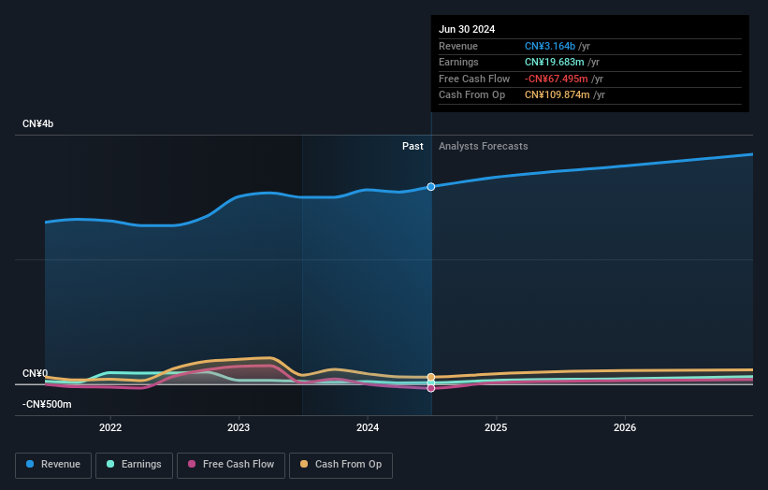This screenshot has width=768, height=490.
Task: Click the 2024 x-axis label
Action: tap(368, 428)
